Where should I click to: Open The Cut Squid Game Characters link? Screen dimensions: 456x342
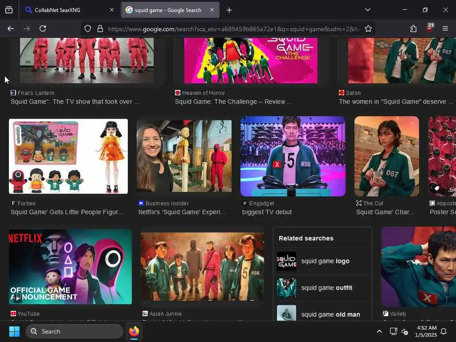(386, 212)
